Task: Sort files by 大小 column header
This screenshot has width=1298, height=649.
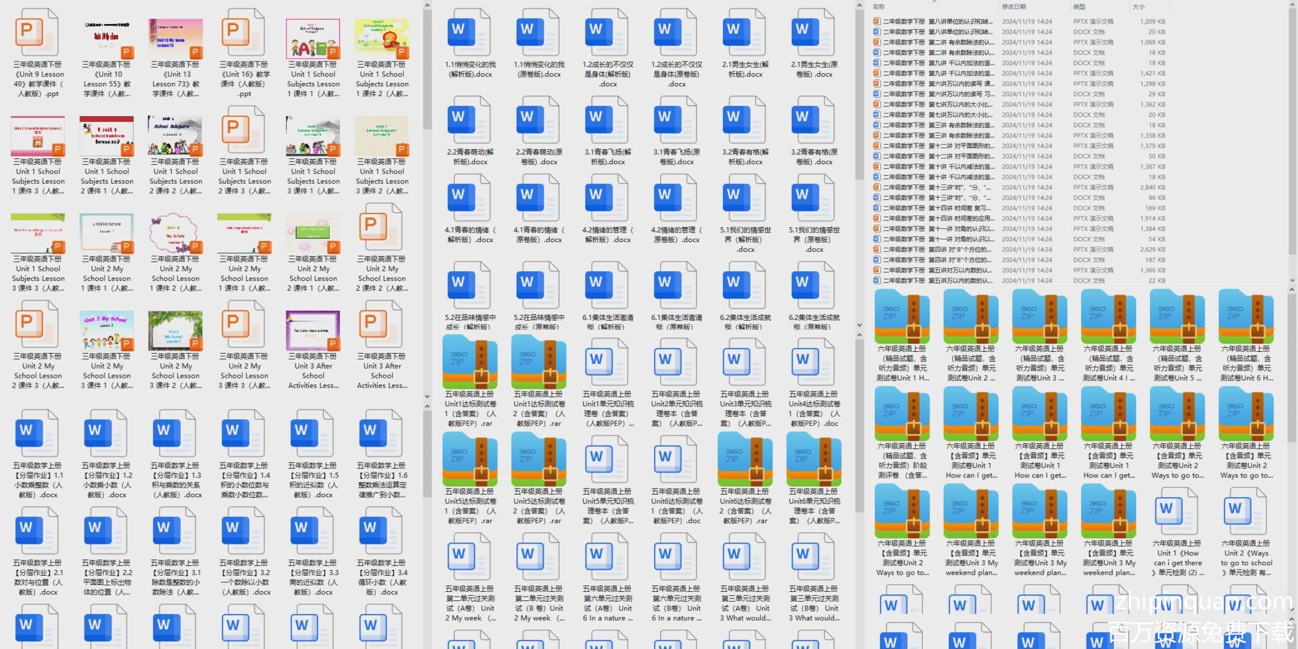Action: pyautogui.click(x=1139, y=6)
